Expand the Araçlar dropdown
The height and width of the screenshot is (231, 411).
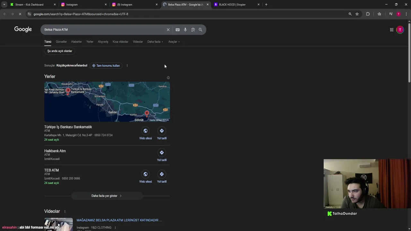174,42
